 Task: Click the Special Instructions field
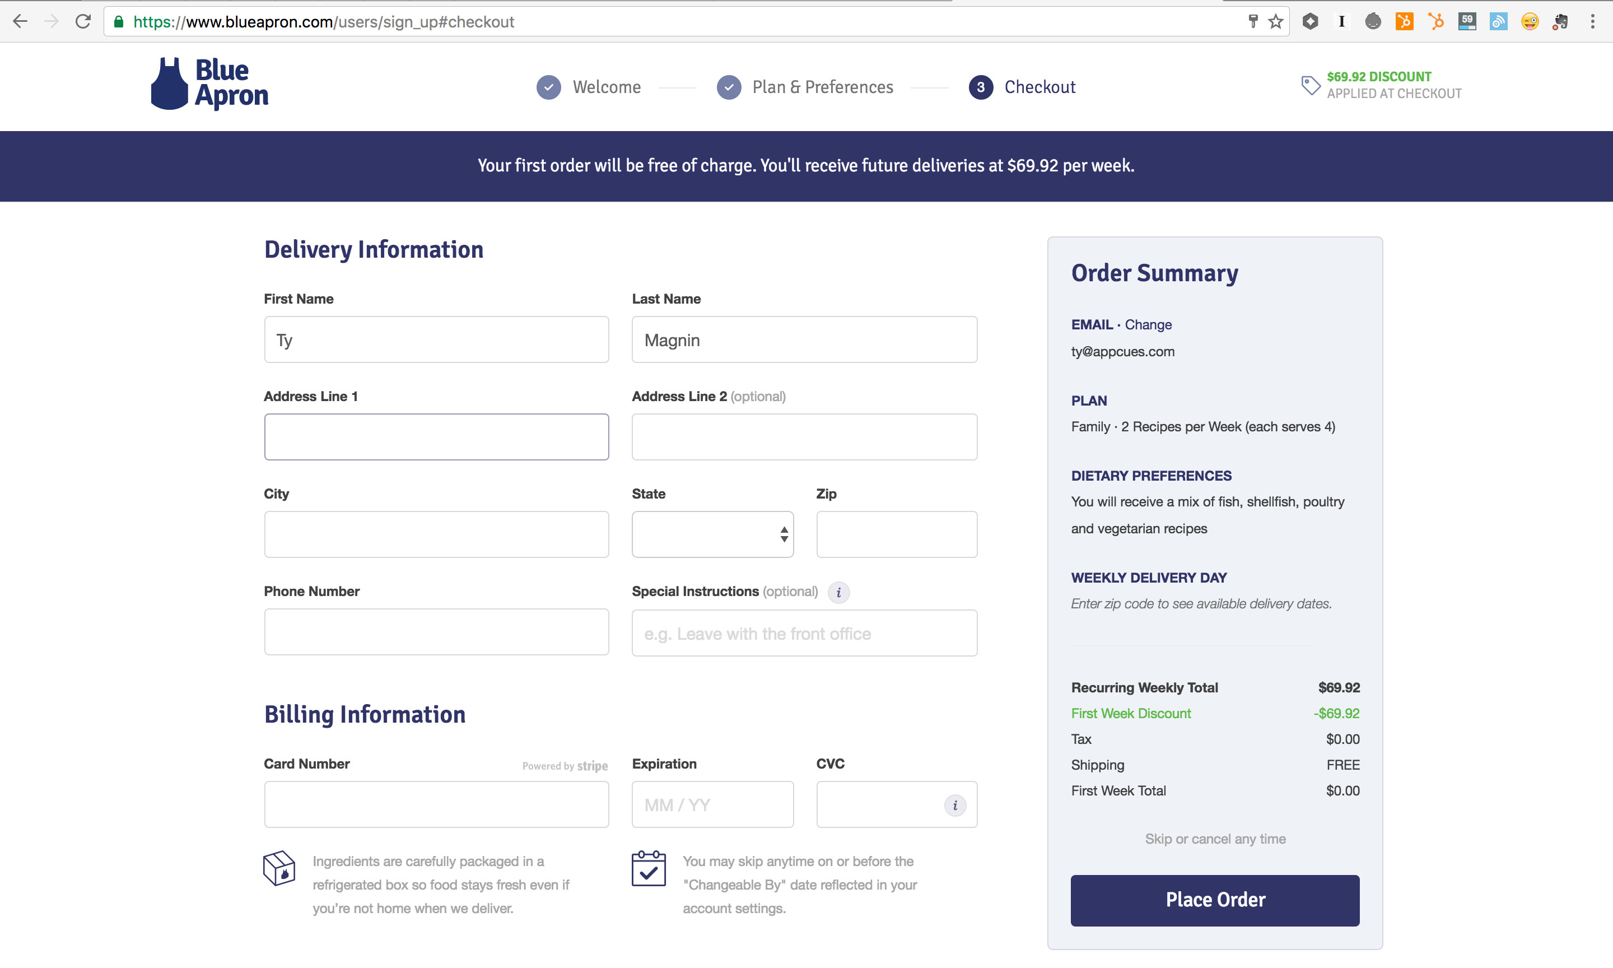[805, 634]
